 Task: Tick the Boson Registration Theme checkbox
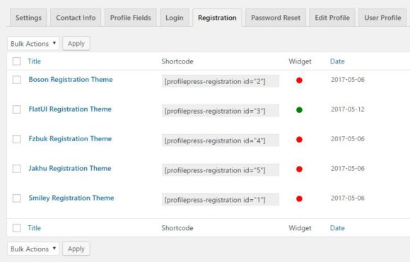[16, 80]
